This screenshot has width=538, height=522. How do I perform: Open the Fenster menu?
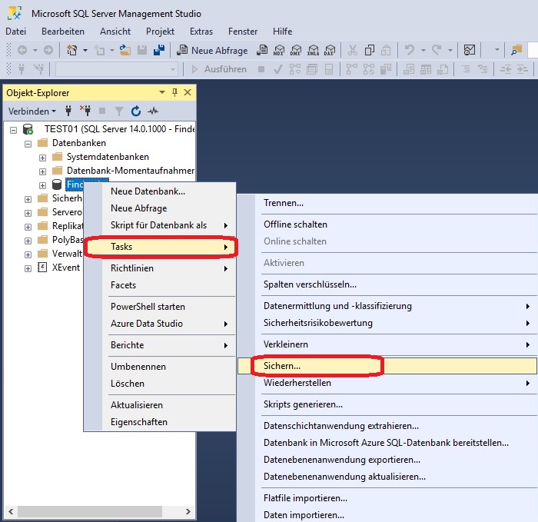pyautogui.click(x=243, y=32)
